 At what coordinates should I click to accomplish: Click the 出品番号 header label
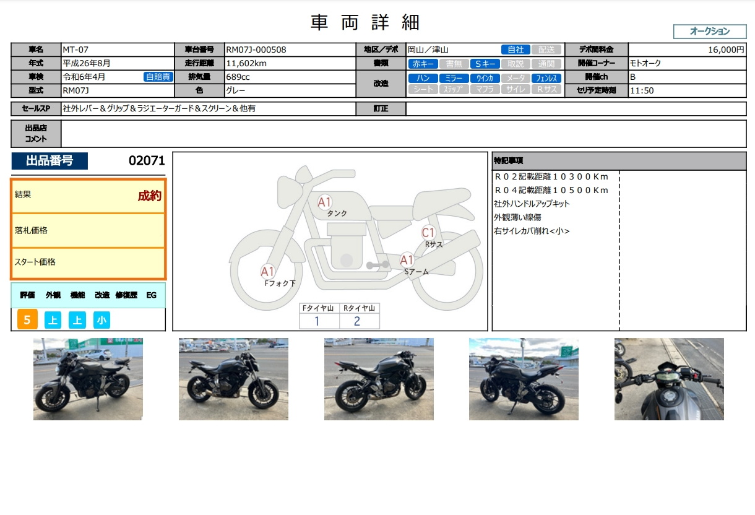tap(50, 161)
